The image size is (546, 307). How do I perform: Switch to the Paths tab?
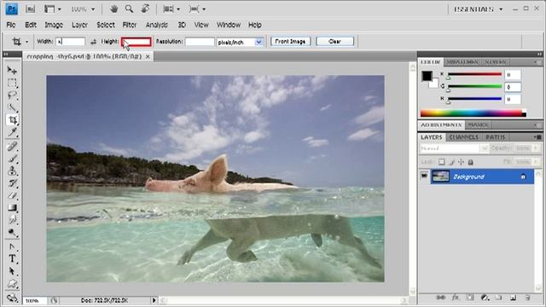495,137
